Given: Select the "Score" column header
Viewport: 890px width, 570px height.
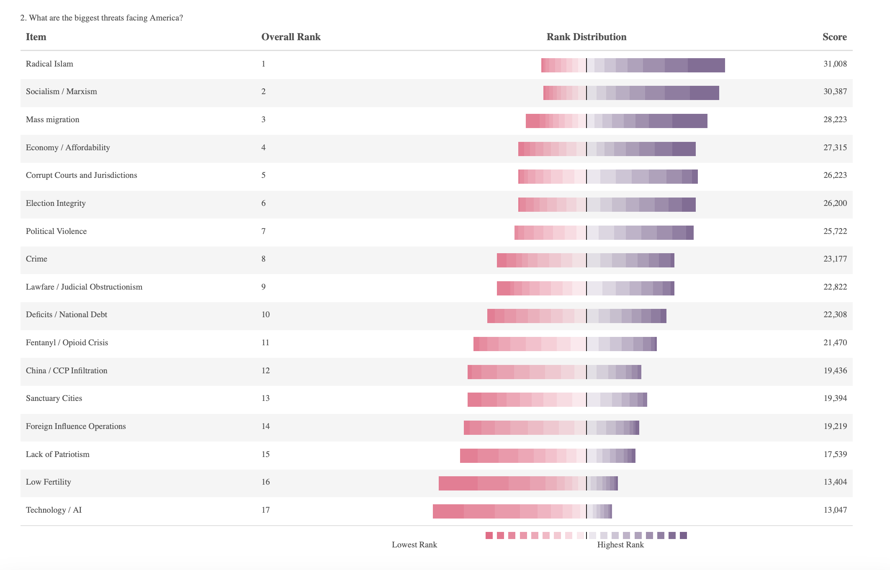Looking at the screenshot, I should point(834,37).
